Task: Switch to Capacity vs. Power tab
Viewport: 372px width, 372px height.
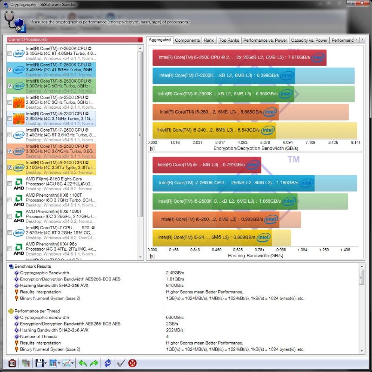Action: (x=309, y=40)
